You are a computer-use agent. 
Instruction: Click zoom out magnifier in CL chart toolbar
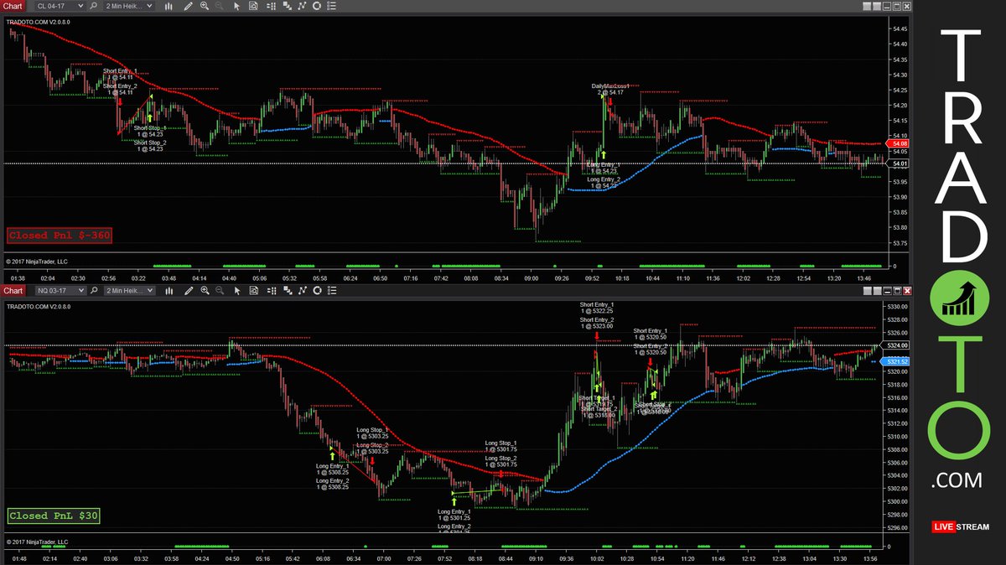[220, 6]
